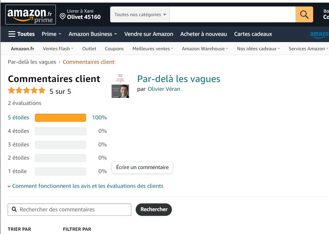Click the Commentaires client breadcrumb
Viewport: 329px width, 234px height.
tap(88, 62)
